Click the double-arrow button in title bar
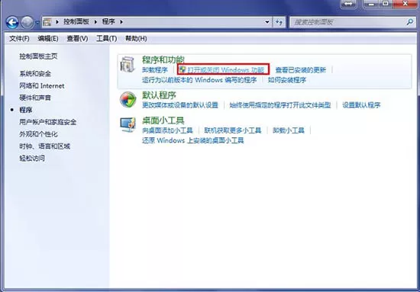 pos(348,4)
